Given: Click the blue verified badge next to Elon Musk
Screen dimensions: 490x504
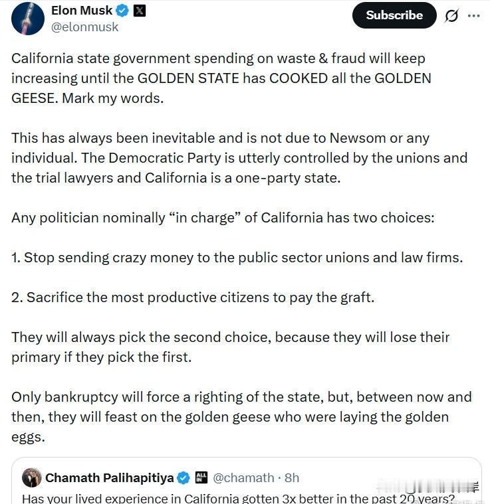Looking at the screenshot, I should (x=123, y=11).
